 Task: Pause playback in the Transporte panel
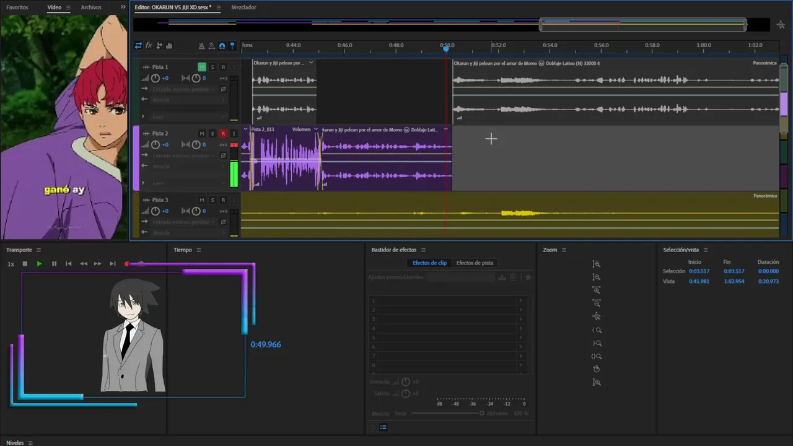click(54, 264)
